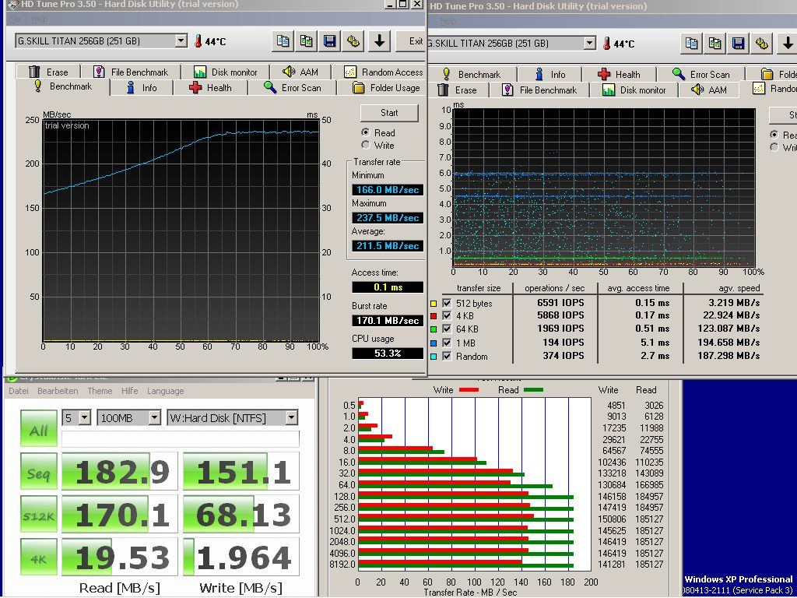Open the Datei menu in CrystalDiskMark

pyautogui.click(x=19, y=391)
